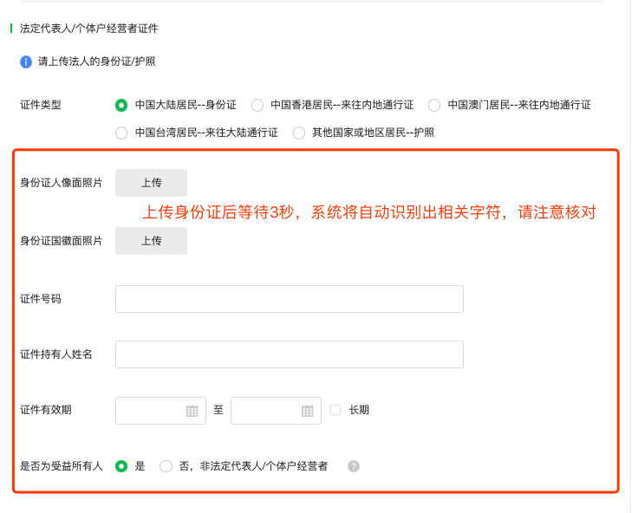Screen dimensions: 638x513
Task: Click the 法定代表人/个体户经营者证件 section heading
Action: click(88, 29)
